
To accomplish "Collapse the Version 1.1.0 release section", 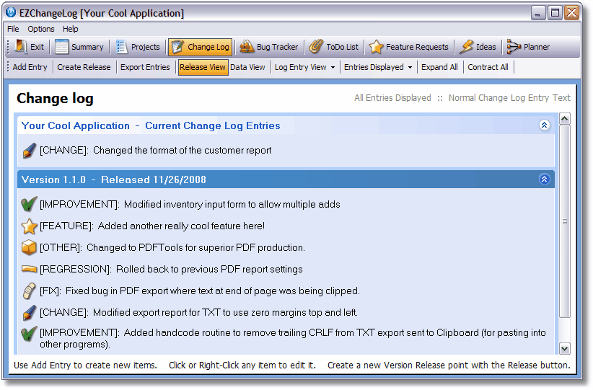I will [545, 180].
